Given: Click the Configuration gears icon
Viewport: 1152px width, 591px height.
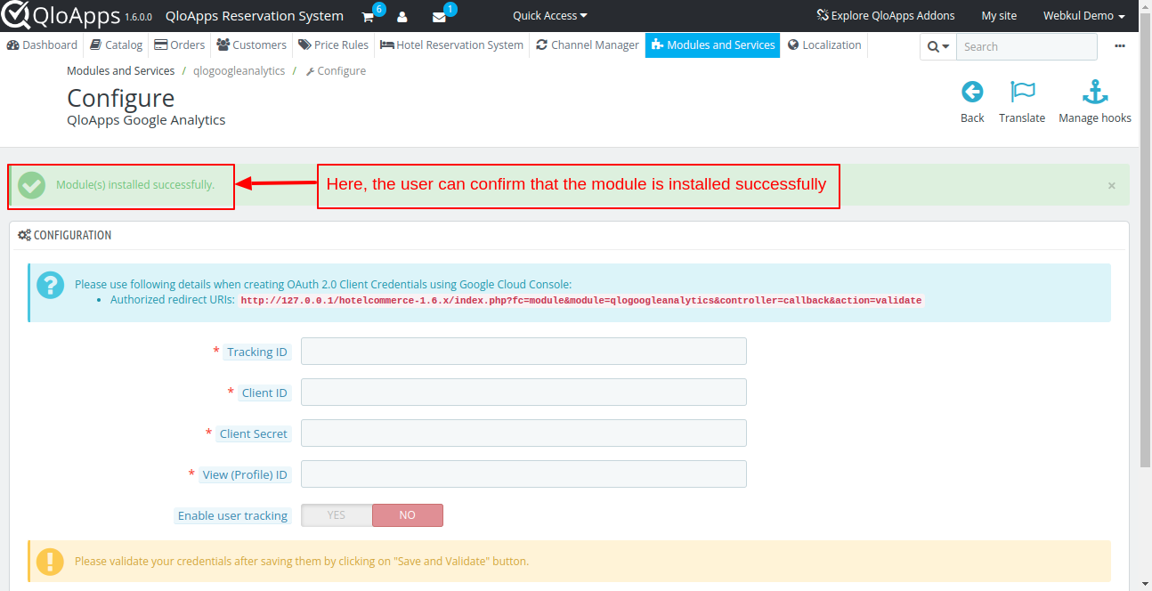Looking at the screenshot, I should [24, 235].
